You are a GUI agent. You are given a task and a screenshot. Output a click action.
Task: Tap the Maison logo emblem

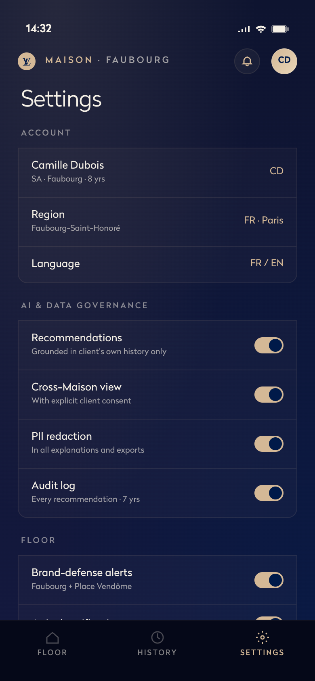point(27,61)
